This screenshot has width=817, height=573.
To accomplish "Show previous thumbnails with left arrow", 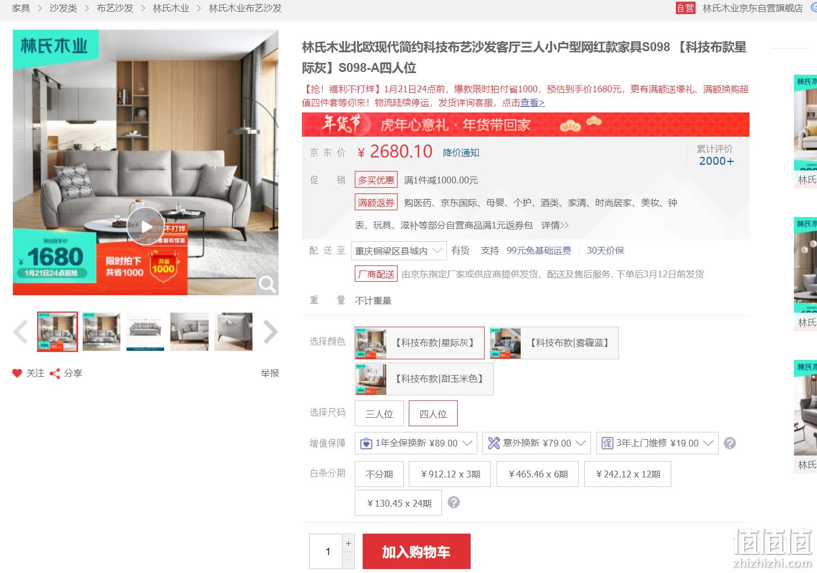I will pos(20,332).
